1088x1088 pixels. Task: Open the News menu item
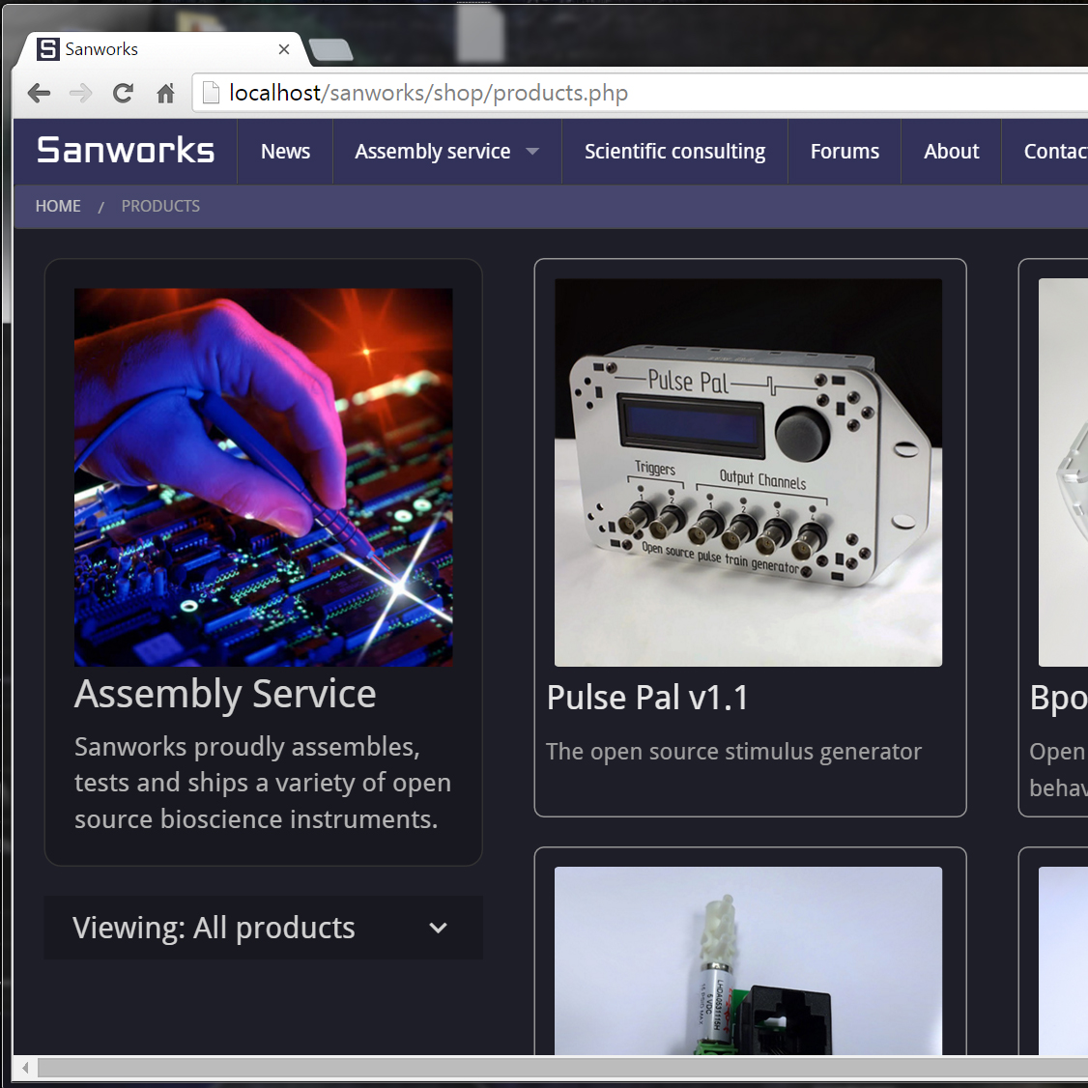click(285, 152)
